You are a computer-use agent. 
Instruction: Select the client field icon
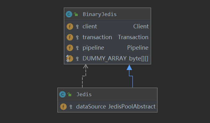tap(70, 27)
